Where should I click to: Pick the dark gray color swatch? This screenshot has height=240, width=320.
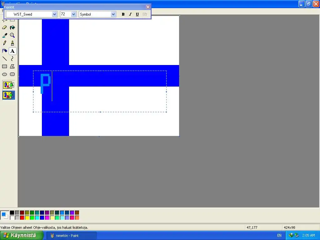[17, 212]
